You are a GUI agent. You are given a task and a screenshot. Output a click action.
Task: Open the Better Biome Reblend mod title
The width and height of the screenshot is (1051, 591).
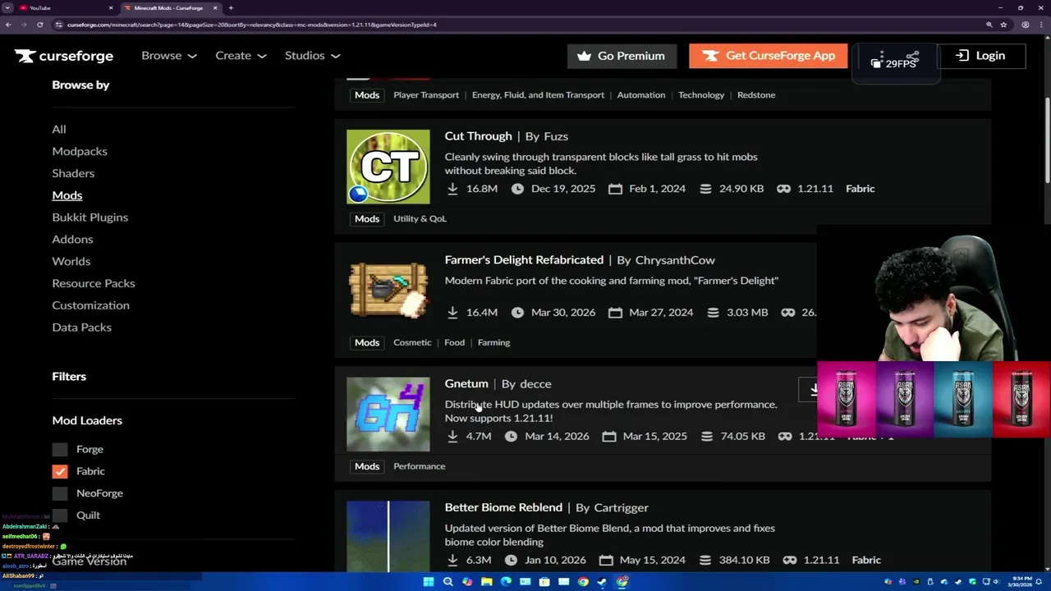point(503,507)
